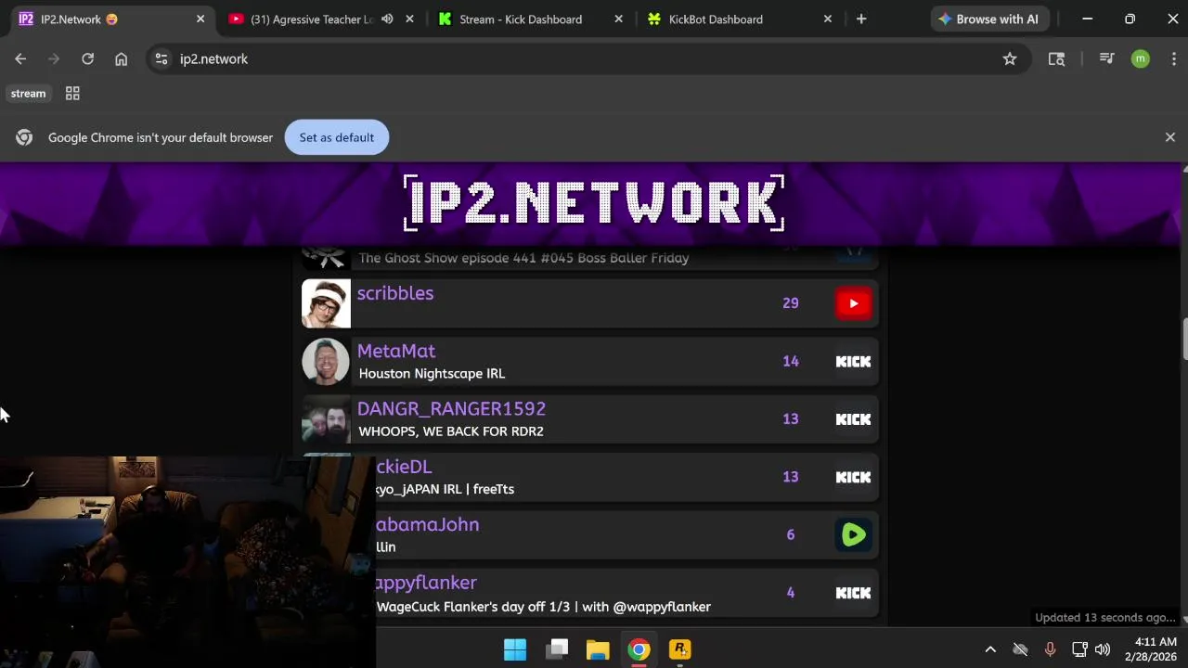Click 'The Ghost Show episode 441' title
Viewport: 1188px width, 668px height.
[523, 258]
